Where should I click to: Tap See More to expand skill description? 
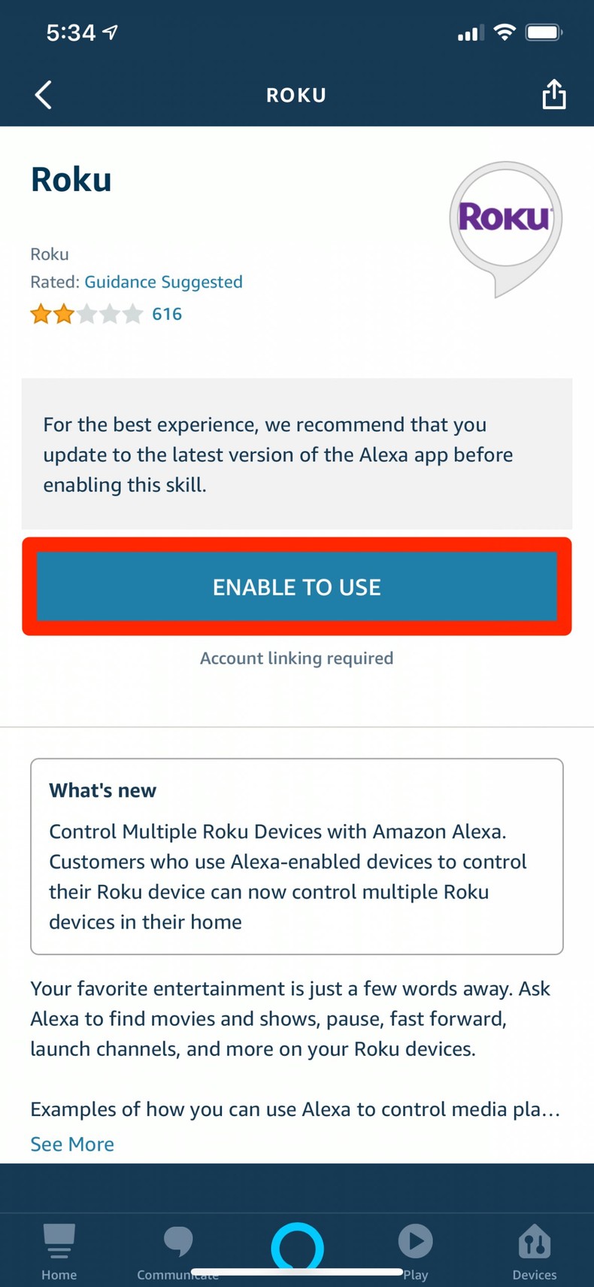click(x=72, y=1143)
